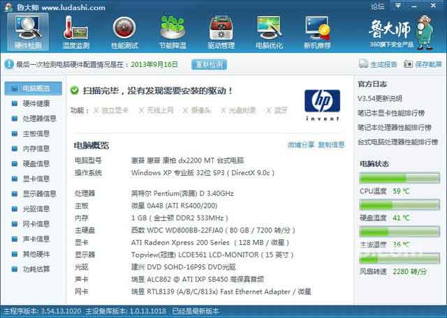Click 保存截屏 to save a screenshot
447x318 pixels.
pyautogui.click(x=423, y=64)
